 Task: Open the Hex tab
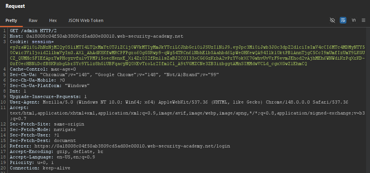53,20
